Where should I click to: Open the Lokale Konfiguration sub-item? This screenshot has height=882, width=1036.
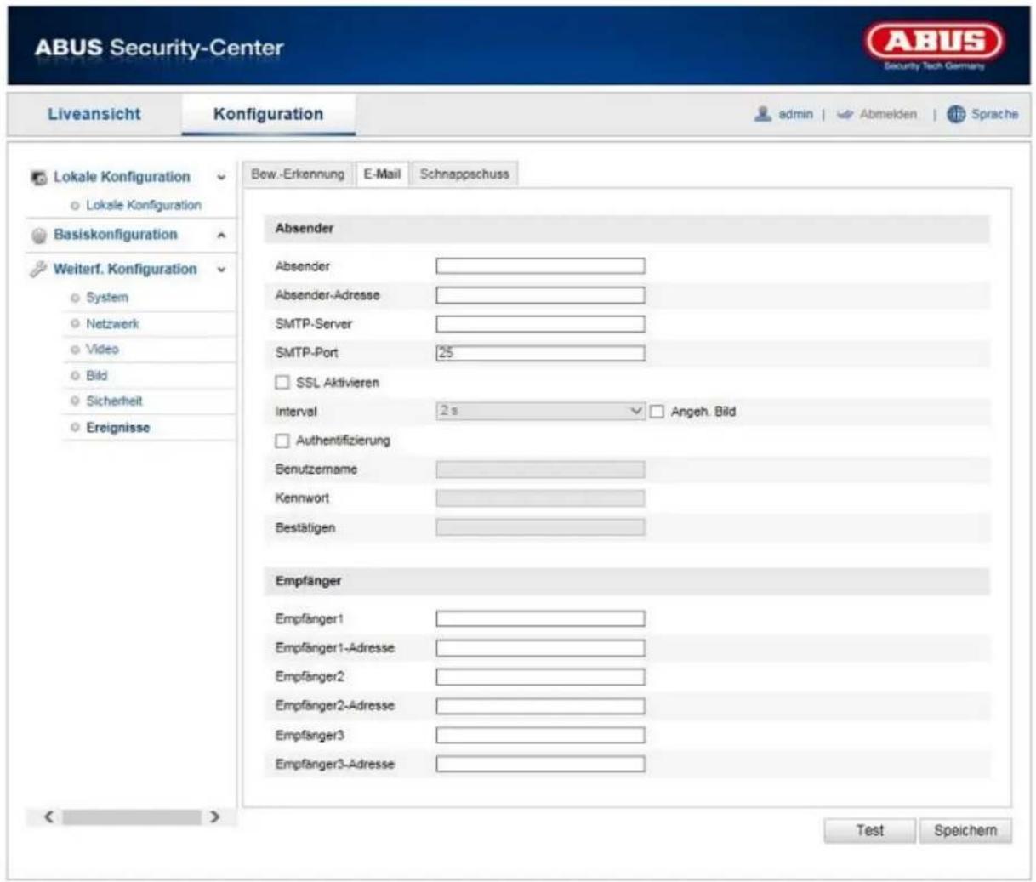point(143,205)
